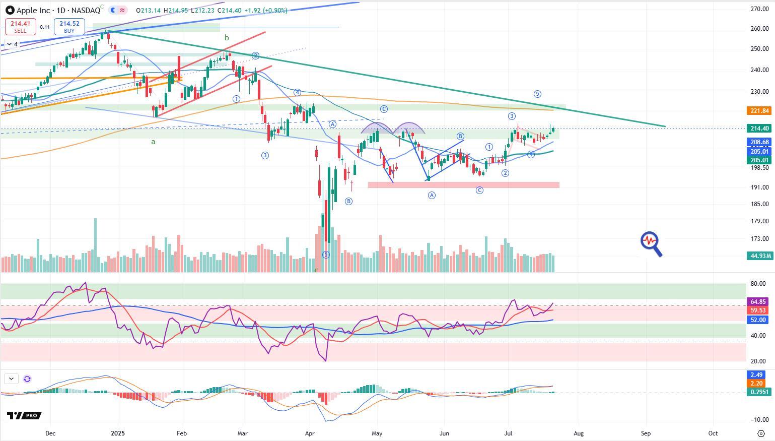Click the circled 5 wave label at April low
The image size is (775, 441).
(326, 255)
